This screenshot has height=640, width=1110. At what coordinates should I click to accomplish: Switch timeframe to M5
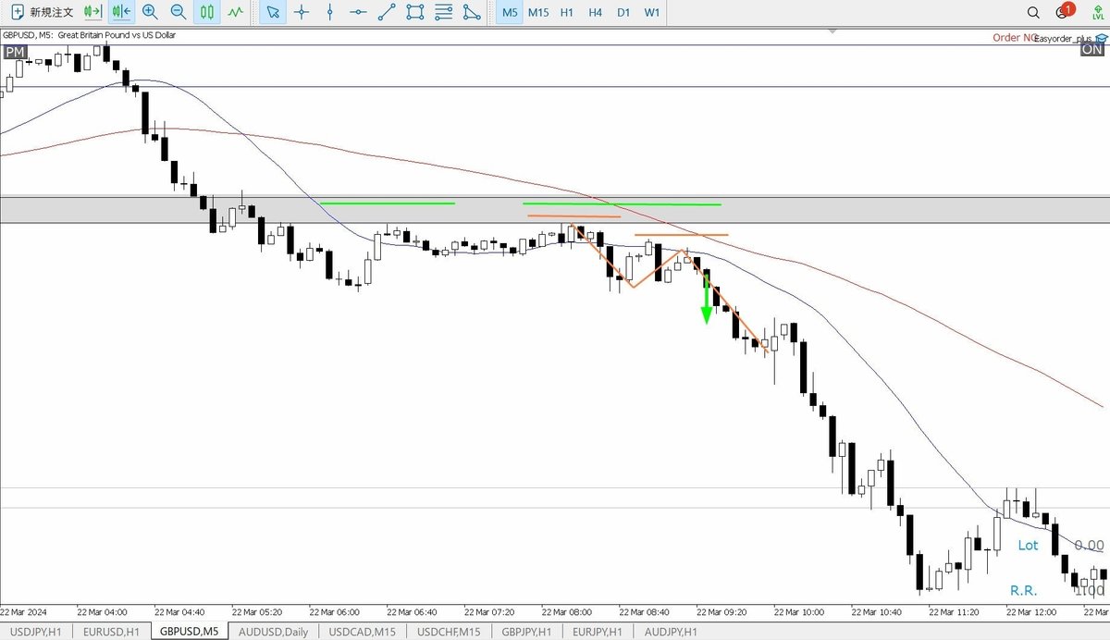coord(510,13)
